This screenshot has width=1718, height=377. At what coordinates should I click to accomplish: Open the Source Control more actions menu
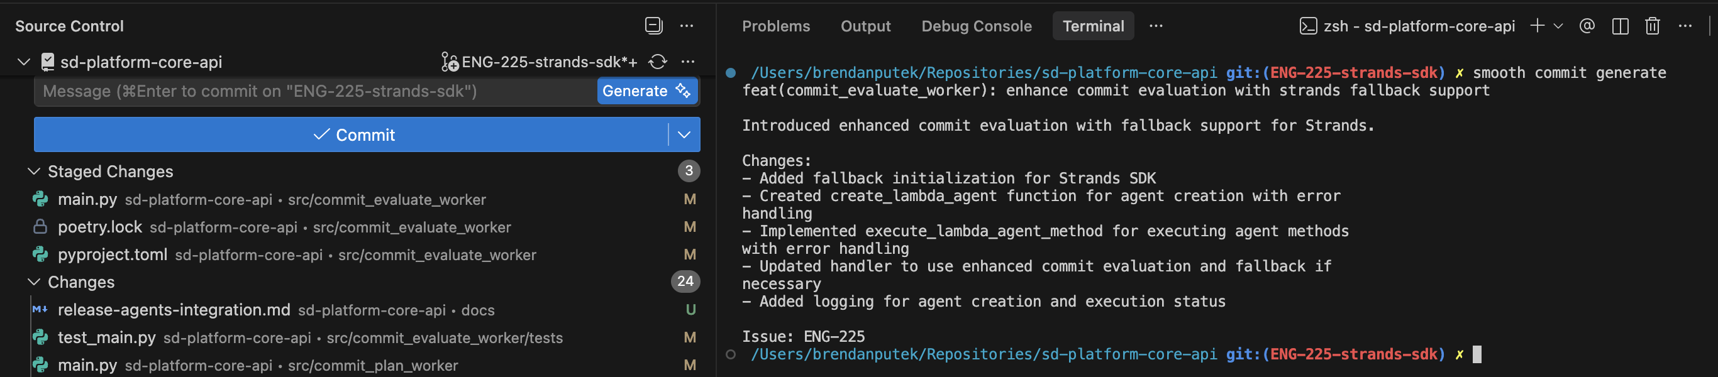[686, 26]
